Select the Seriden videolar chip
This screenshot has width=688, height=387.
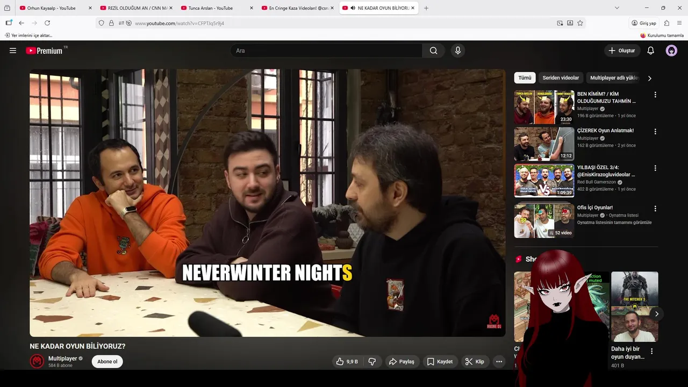561,78
